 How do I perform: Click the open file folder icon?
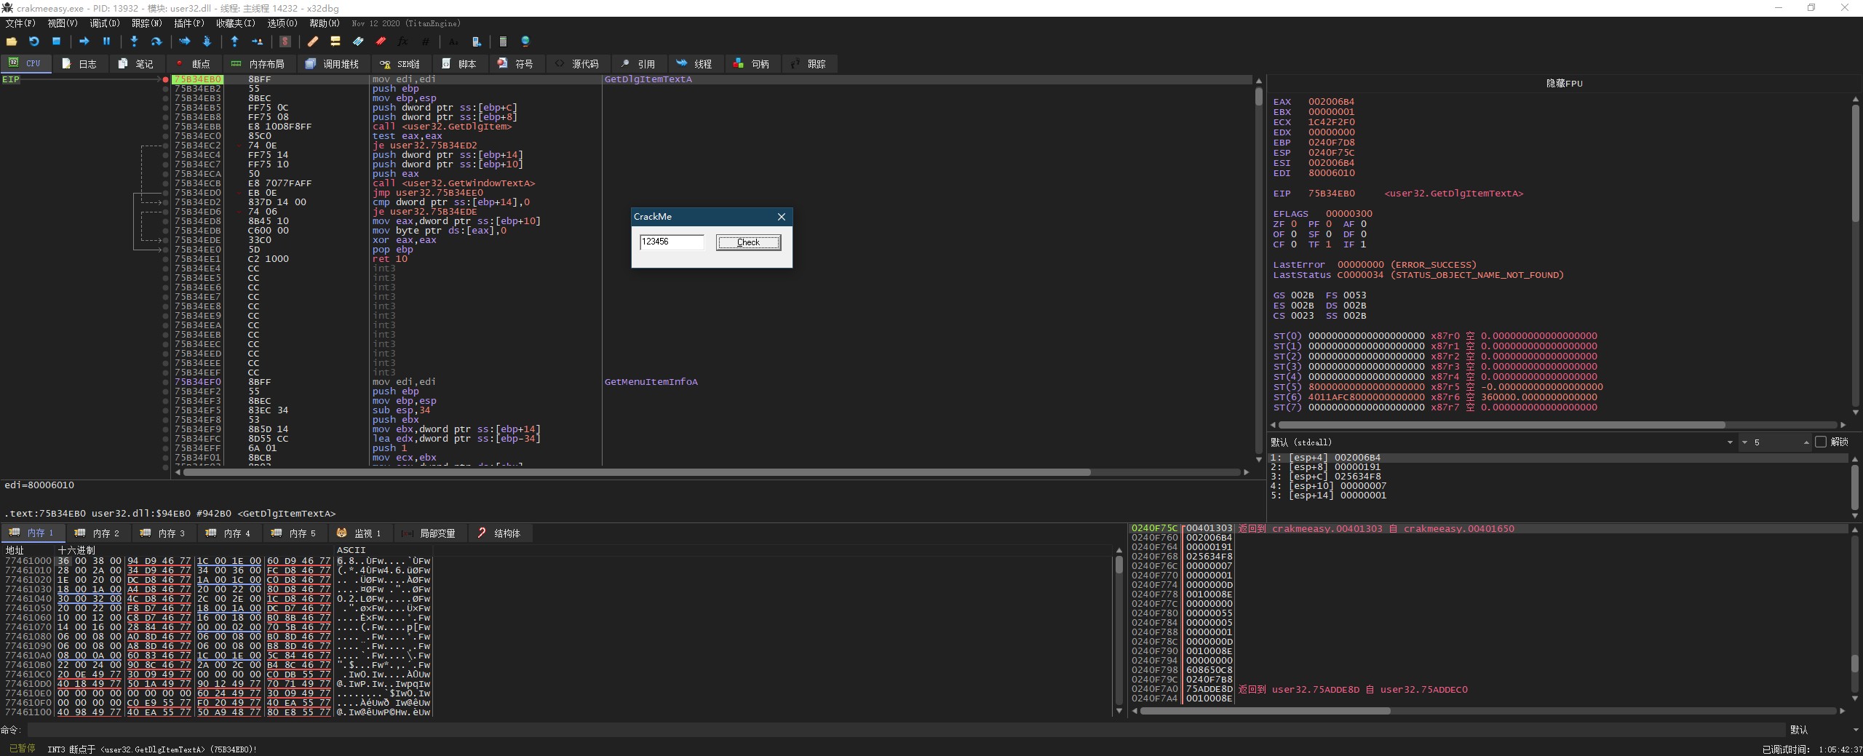pos(11,41)
